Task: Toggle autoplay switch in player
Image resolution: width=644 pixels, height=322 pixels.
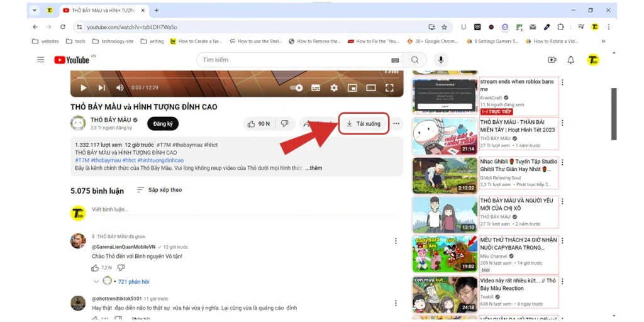Action: click(x=296, y=87)
